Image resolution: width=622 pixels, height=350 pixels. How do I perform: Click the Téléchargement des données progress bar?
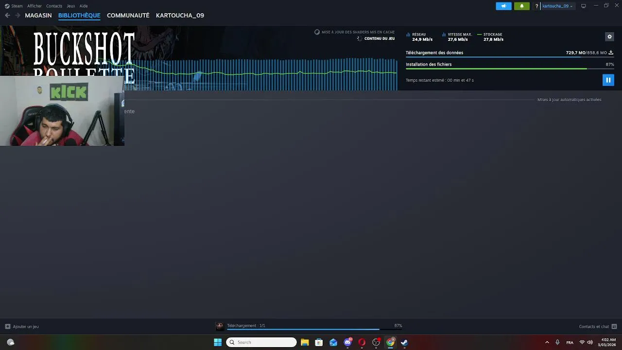click(510, 57)
